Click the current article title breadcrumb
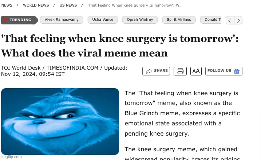The image size is (261, 160). click(135, 5)
